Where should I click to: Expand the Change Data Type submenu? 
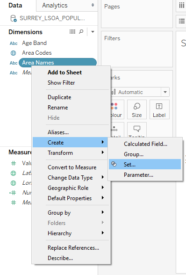[x=70, y=178]
